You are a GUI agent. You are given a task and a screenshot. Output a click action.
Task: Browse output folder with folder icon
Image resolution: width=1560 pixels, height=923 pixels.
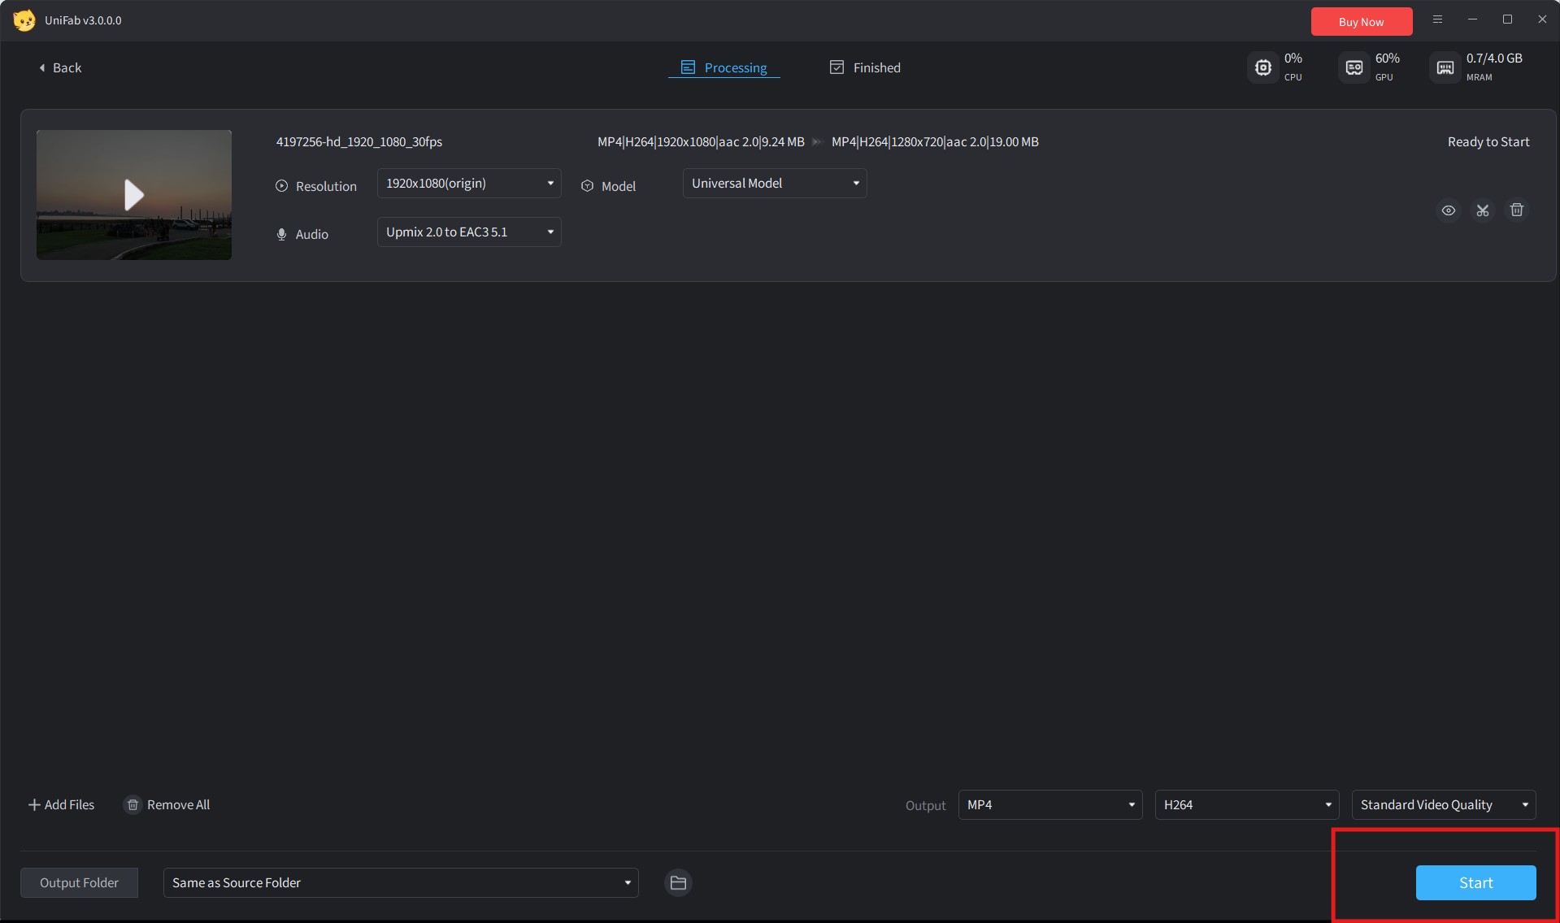[678, 882]
